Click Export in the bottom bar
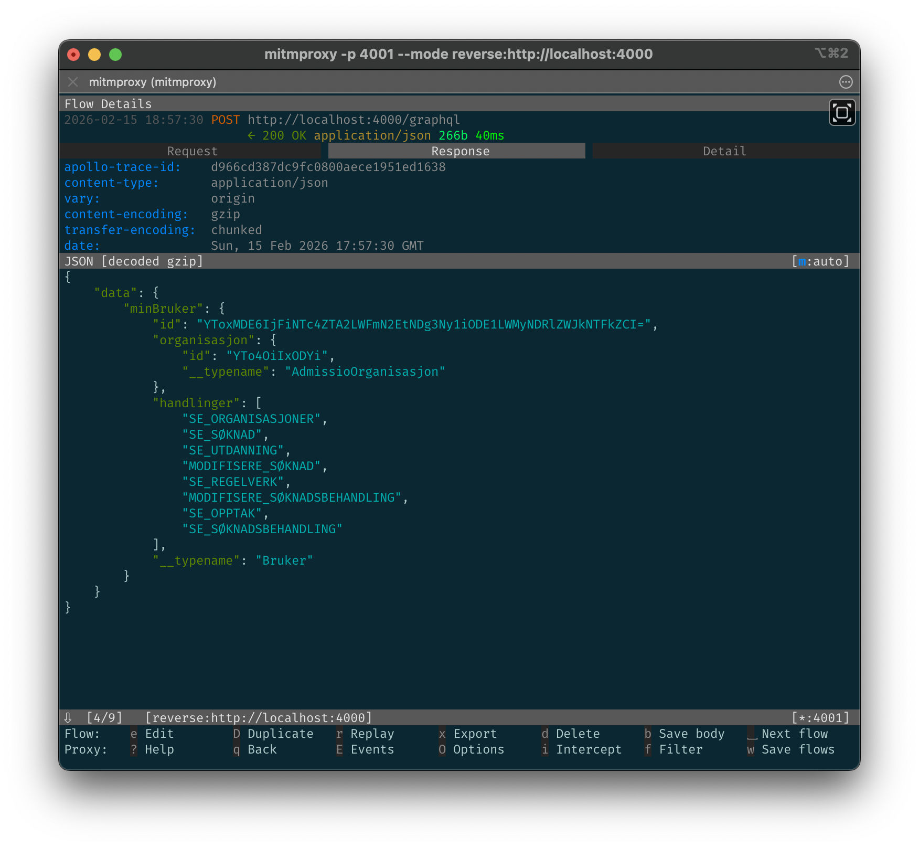The height and width of the screenshot is (848, 919). tap(474, 734)
